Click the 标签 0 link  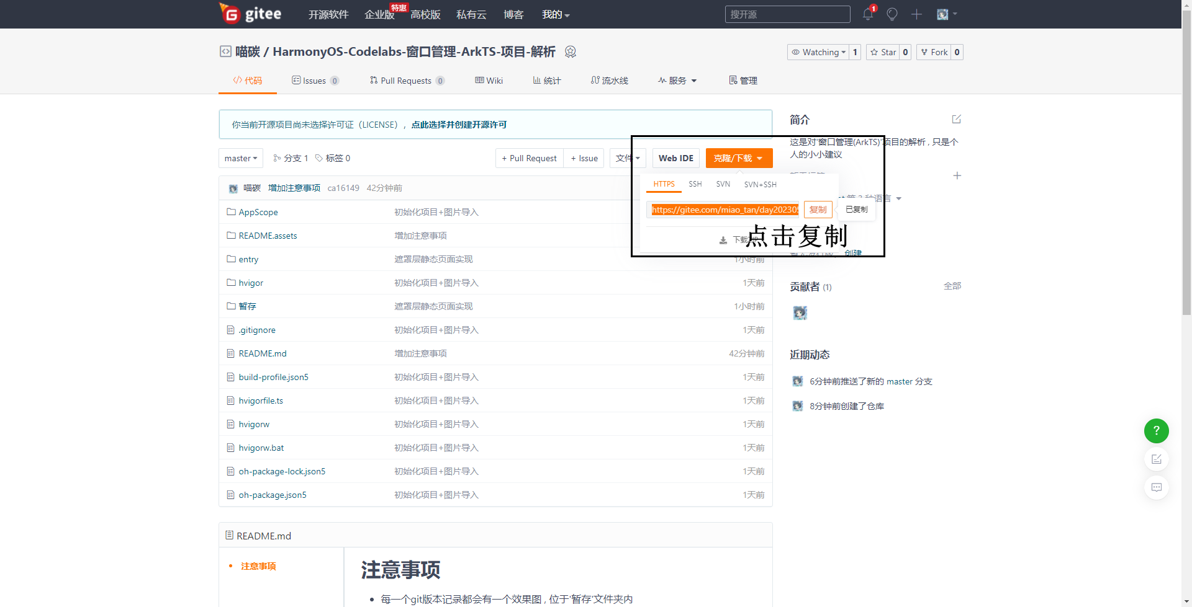tap(333, 158)
